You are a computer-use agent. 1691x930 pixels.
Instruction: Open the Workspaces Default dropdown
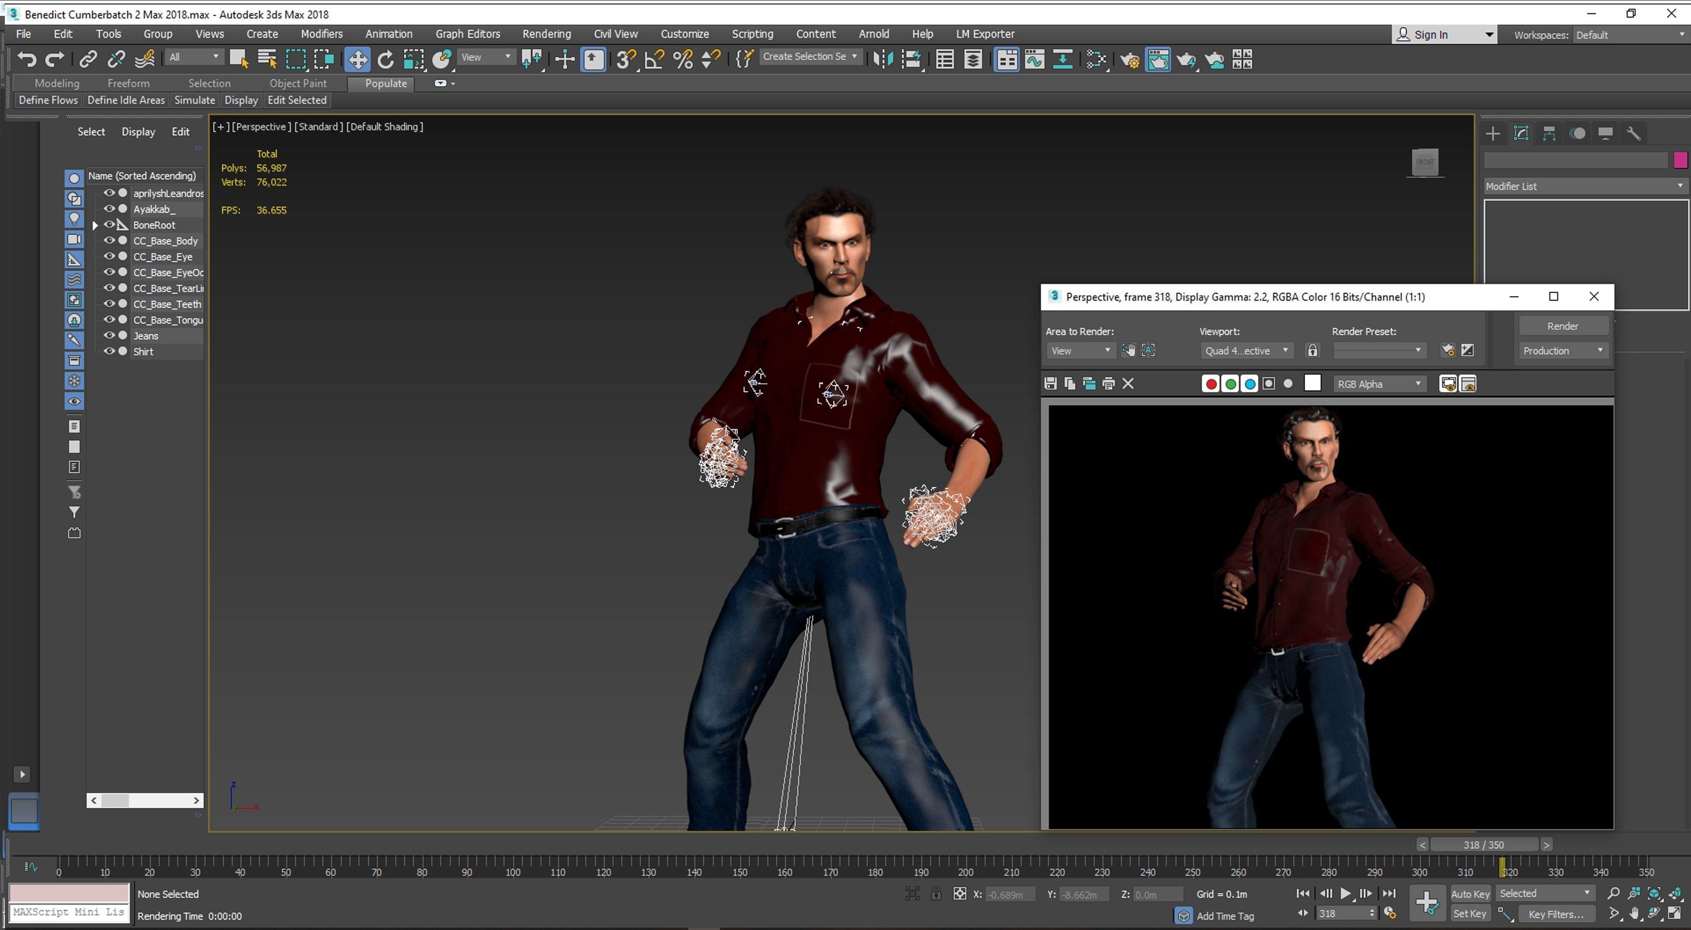1631,35
